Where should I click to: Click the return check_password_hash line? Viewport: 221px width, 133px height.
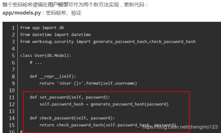pyautogui.click(x=108, y=125)
